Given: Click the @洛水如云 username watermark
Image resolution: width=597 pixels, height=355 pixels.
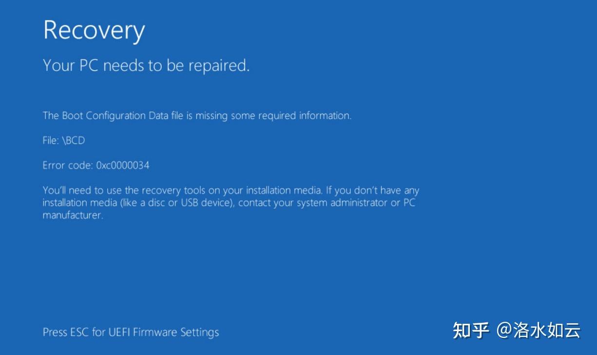Looking at the screenshot, I should click(539, 330).
